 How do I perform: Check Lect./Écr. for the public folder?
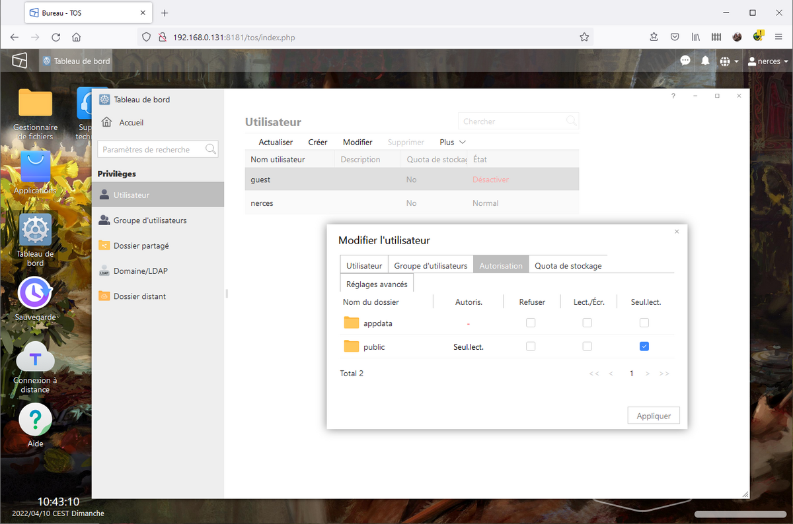coord(587,346)
